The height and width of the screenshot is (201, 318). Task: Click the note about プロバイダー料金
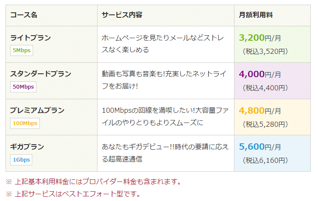[93, 181]
